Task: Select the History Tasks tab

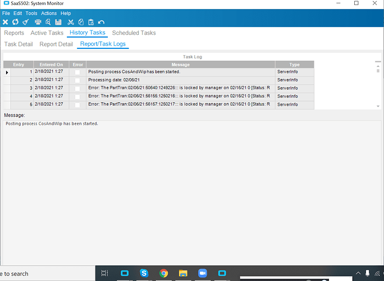Action: click(88, 33)
